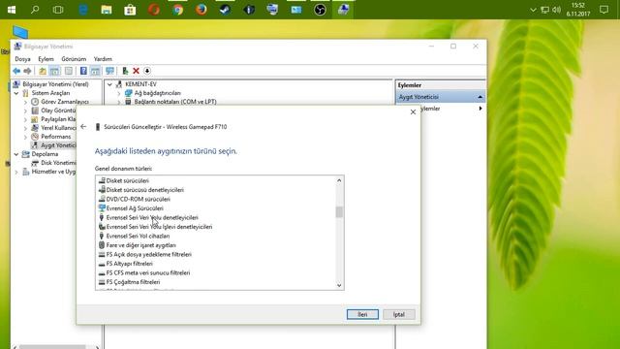Select Bilgisayar Yönetimi (Yerel) root item
Screen dimensions: 620x349
click(x=51, y=84)
